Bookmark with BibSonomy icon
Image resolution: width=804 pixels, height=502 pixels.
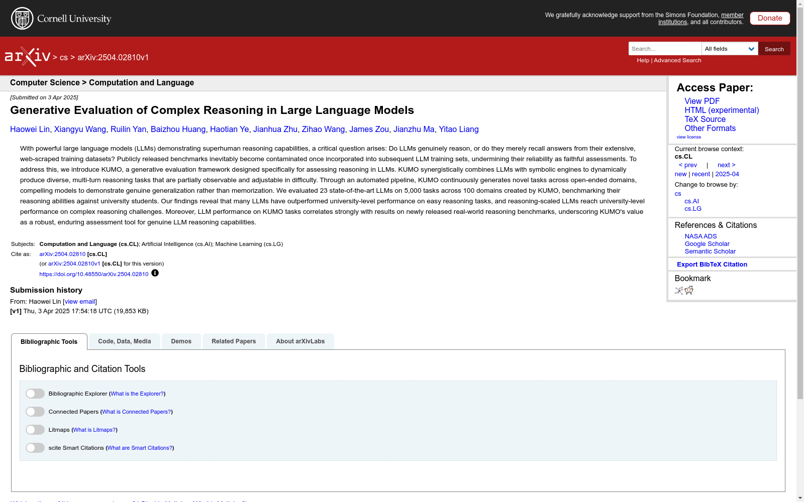pos(679,290)
